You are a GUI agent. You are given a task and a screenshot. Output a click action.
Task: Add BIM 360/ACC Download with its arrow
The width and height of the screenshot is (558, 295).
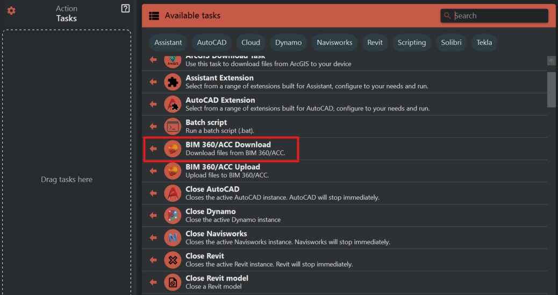[153, 149]
